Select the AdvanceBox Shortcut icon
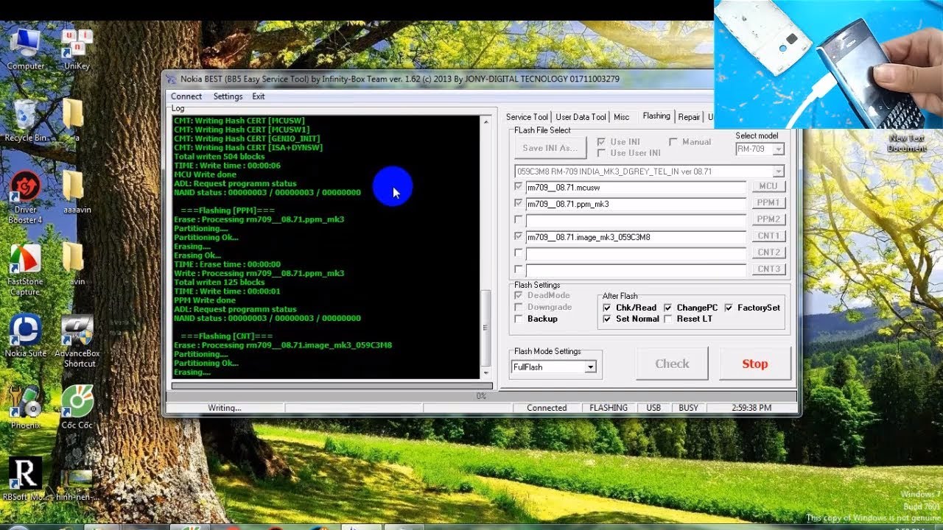Image resolution: width=943 pixels, height=530 pixels. 77,342
